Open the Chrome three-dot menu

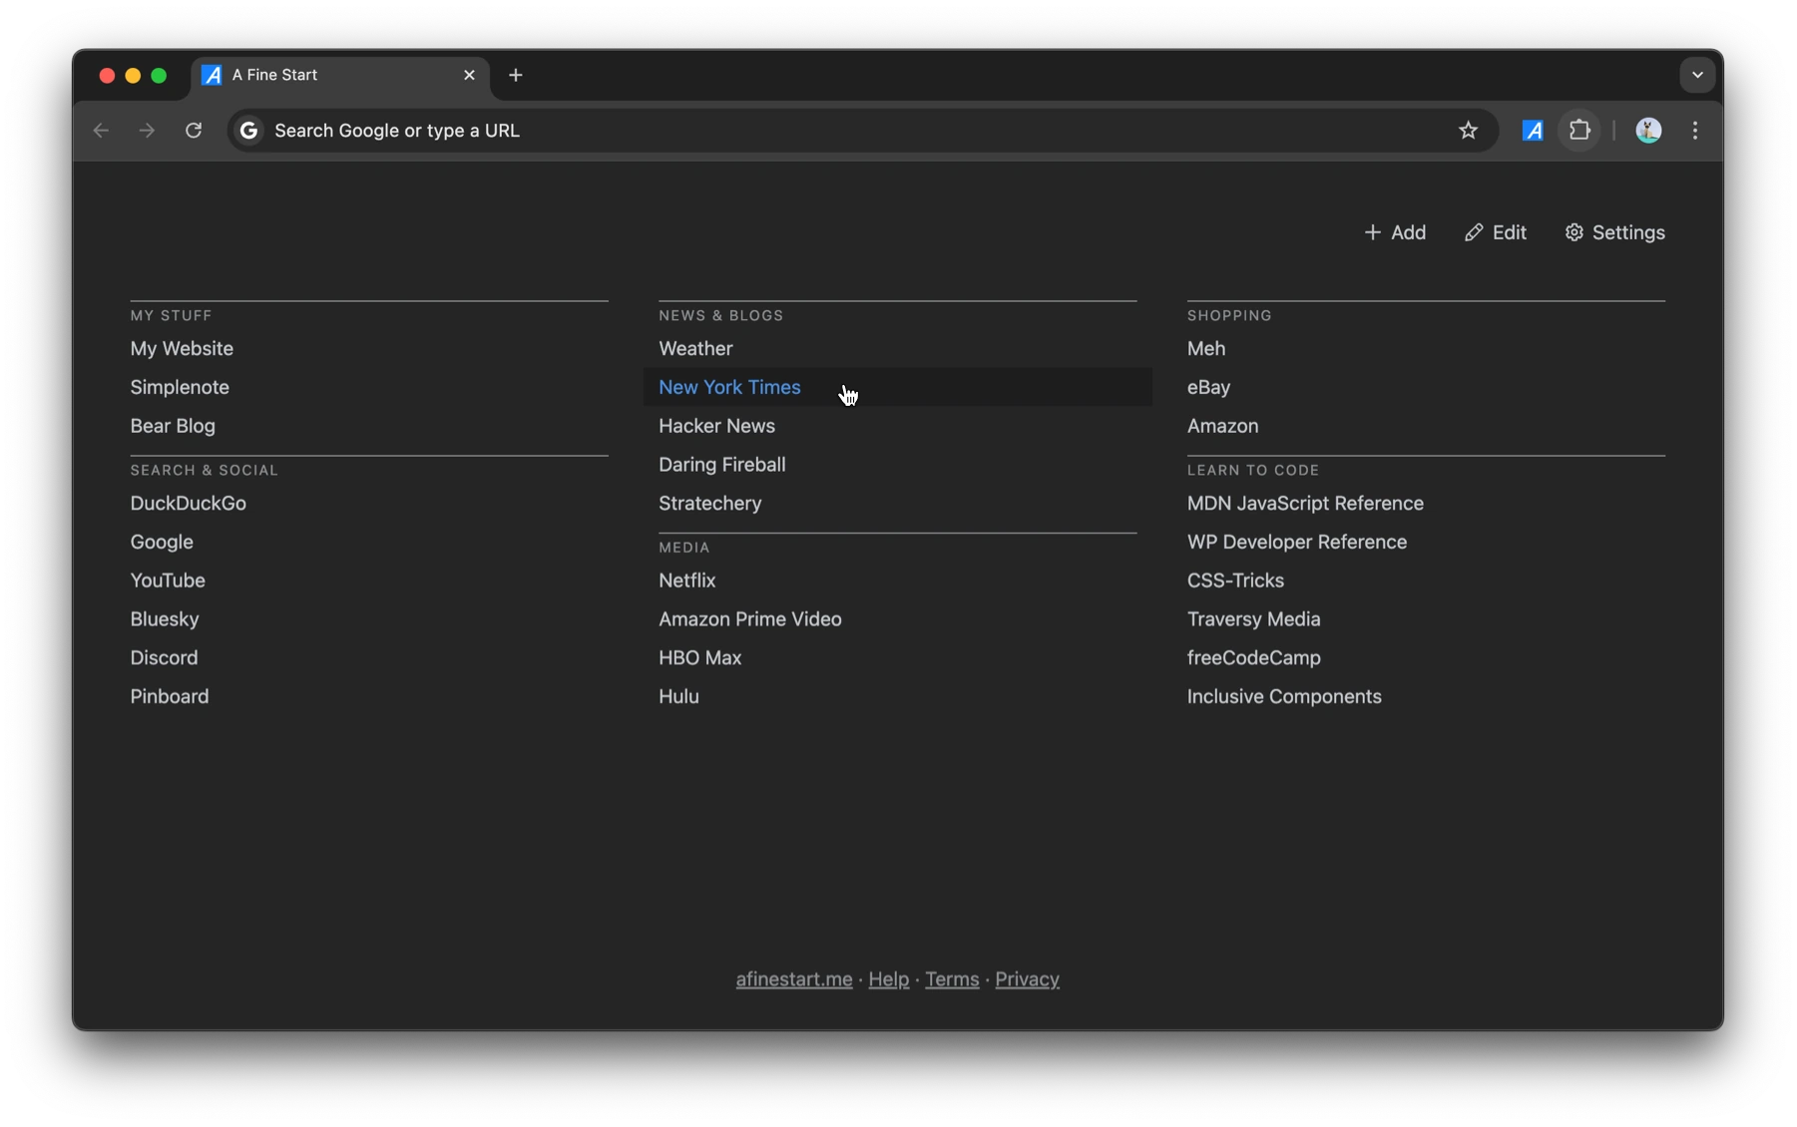(1694, 131)
